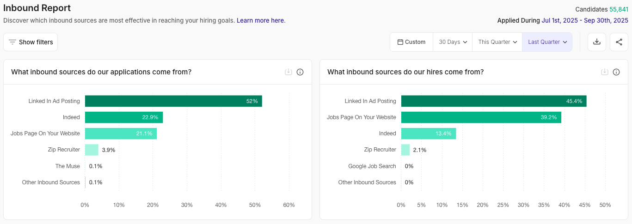Viewport: 632px width, 224px height.
Task: Click the share report icon
Action: pyautogui.click(x=619, y=42)
